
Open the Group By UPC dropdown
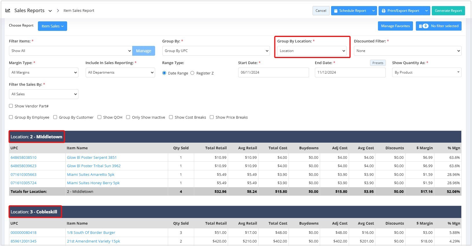pyautogui.click(x=216, y=51)
